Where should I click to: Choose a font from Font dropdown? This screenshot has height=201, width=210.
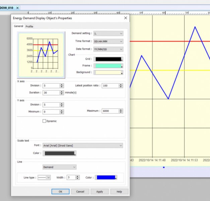coord(82,145)
